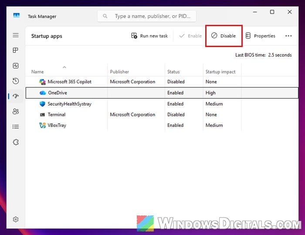The image size is (305, 235).
Task: Select Startup apps icon in sidebar
Action: tap(16, 96)
